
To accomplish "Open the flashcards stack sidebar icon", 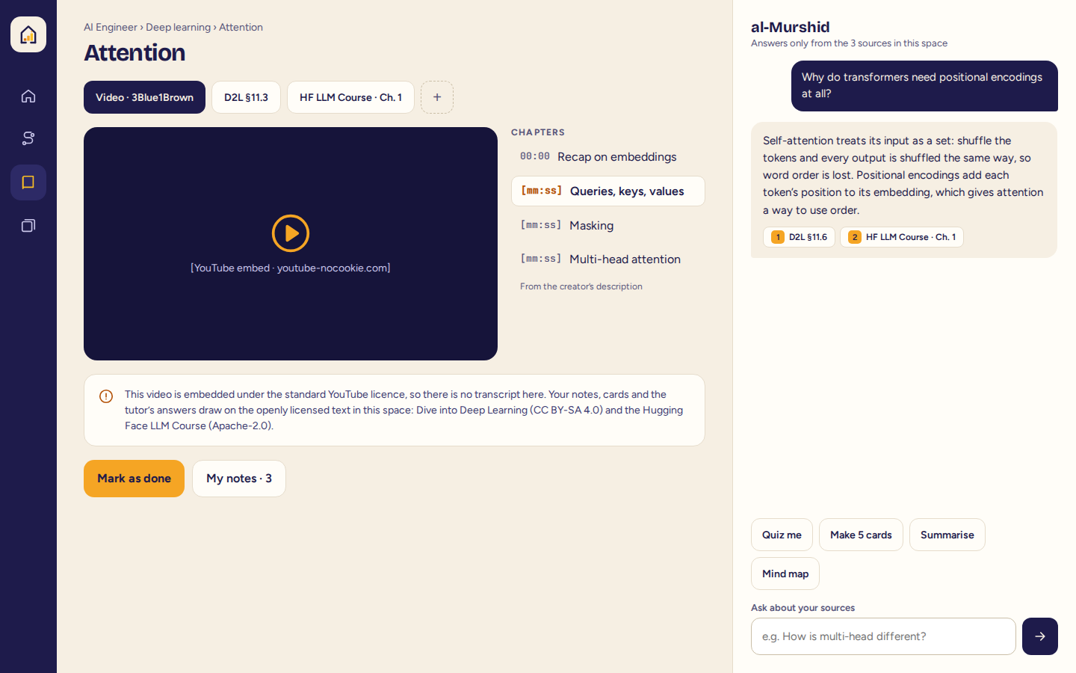I will (28, 225).
